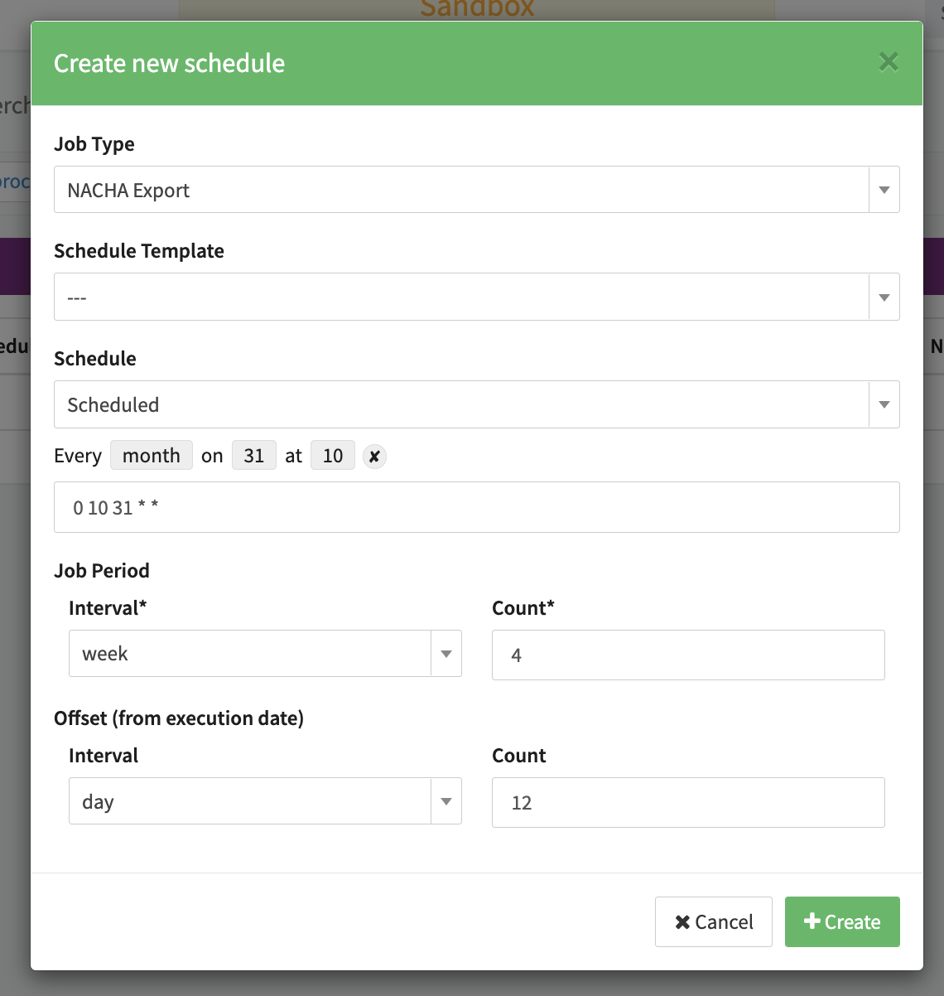Image resolution: width=944 pixels, height=996 pixels.
Task: Expand the Schedule Template dropdown
Action: pos(884,297)
